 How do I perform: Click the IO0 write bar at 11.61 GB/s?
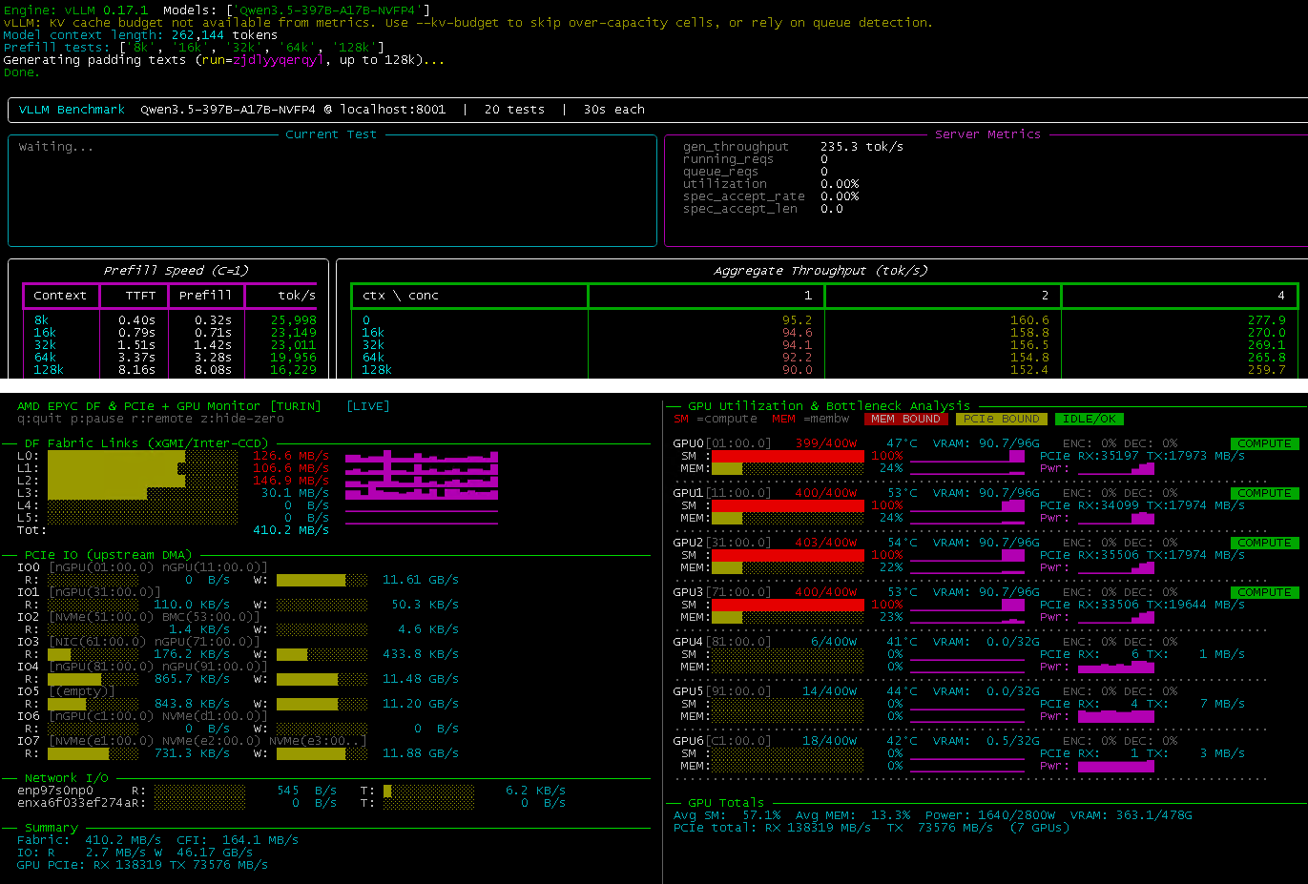322,580
